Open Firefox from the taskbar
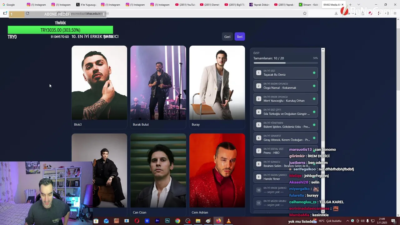The image size is (400, 225). [x=218, y=221]
